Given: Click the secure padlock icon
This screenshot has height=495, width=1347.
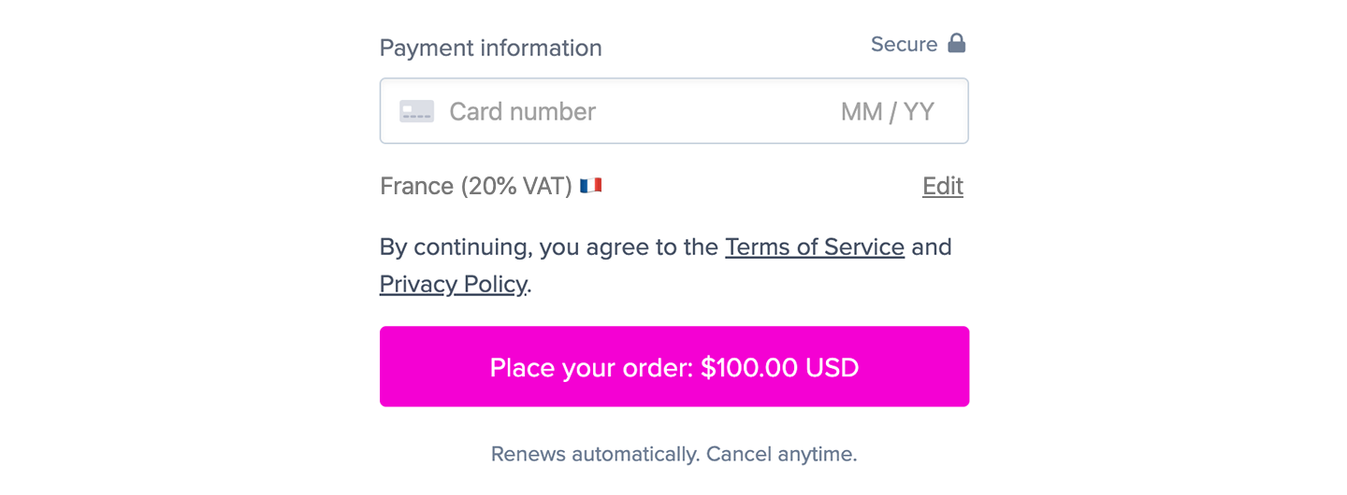Looking at the screenshot, I should [956, 43].
